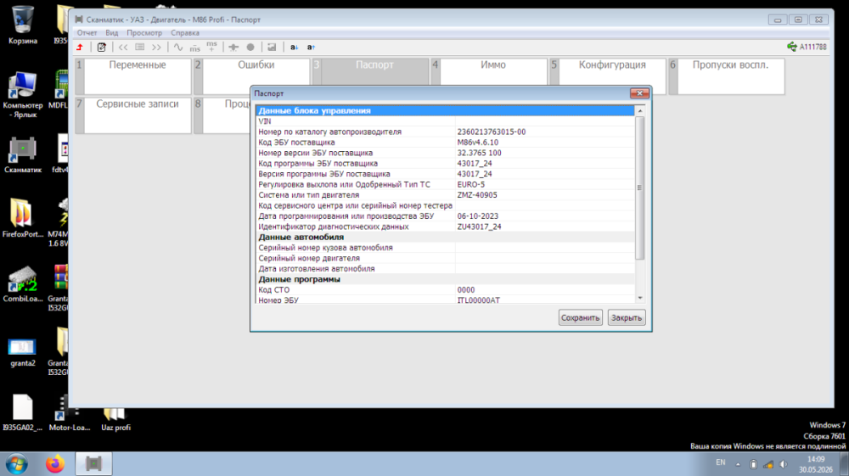Select the Данные блока управления header row
The height and width of the screenshot is (476, 849).
tap(445, 110)
